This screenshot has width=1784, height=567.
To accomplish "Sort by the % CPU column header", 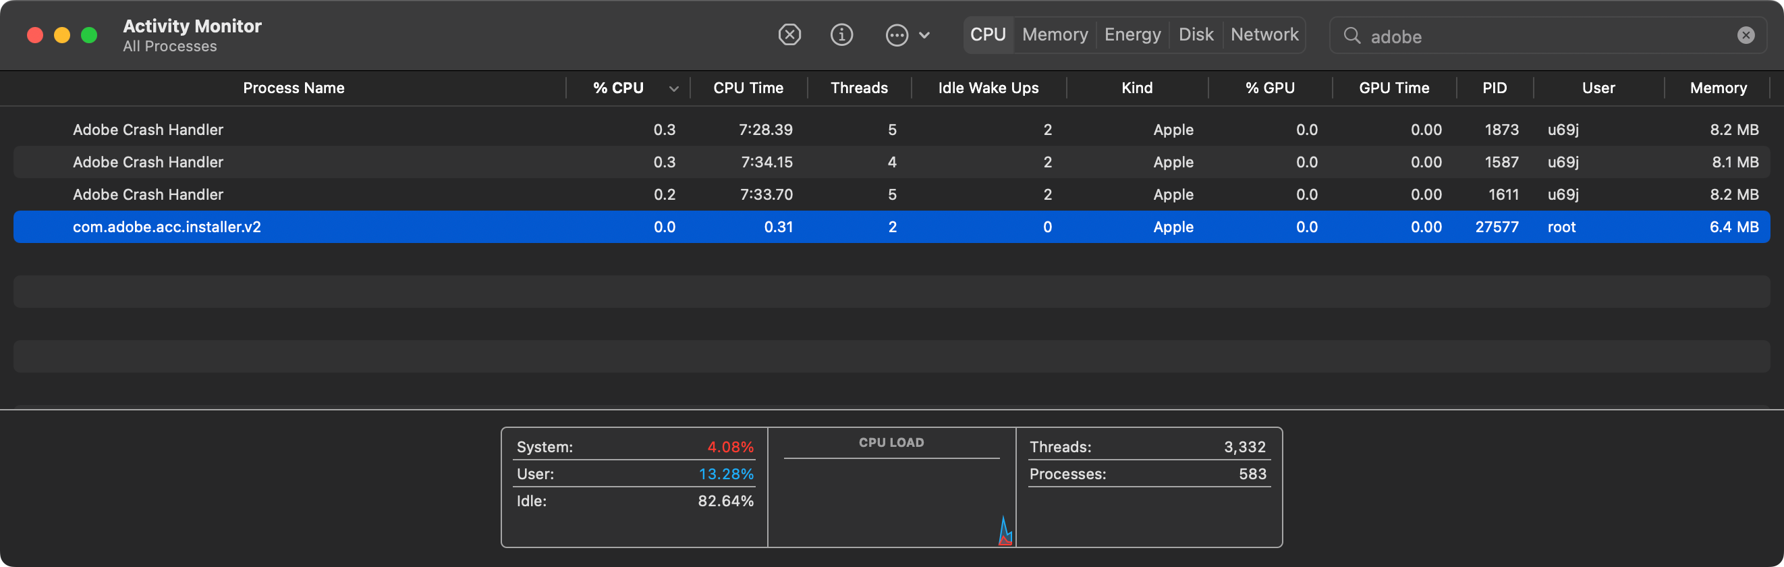I will [x=619, y=88].
